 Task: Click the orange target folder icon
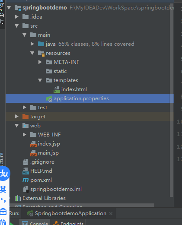[x=26, y=117]
